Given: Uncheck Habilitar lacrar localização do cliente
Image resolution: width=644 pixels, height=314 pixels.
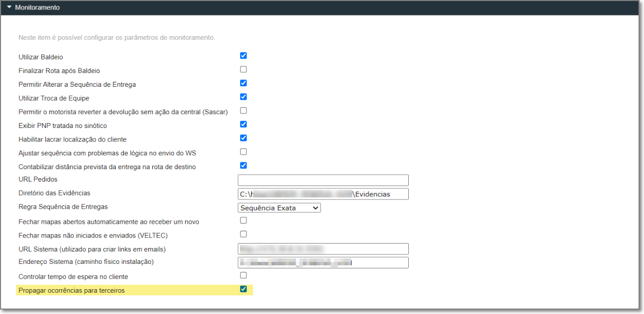Looking at the screenshot, I should click(243, 138).
